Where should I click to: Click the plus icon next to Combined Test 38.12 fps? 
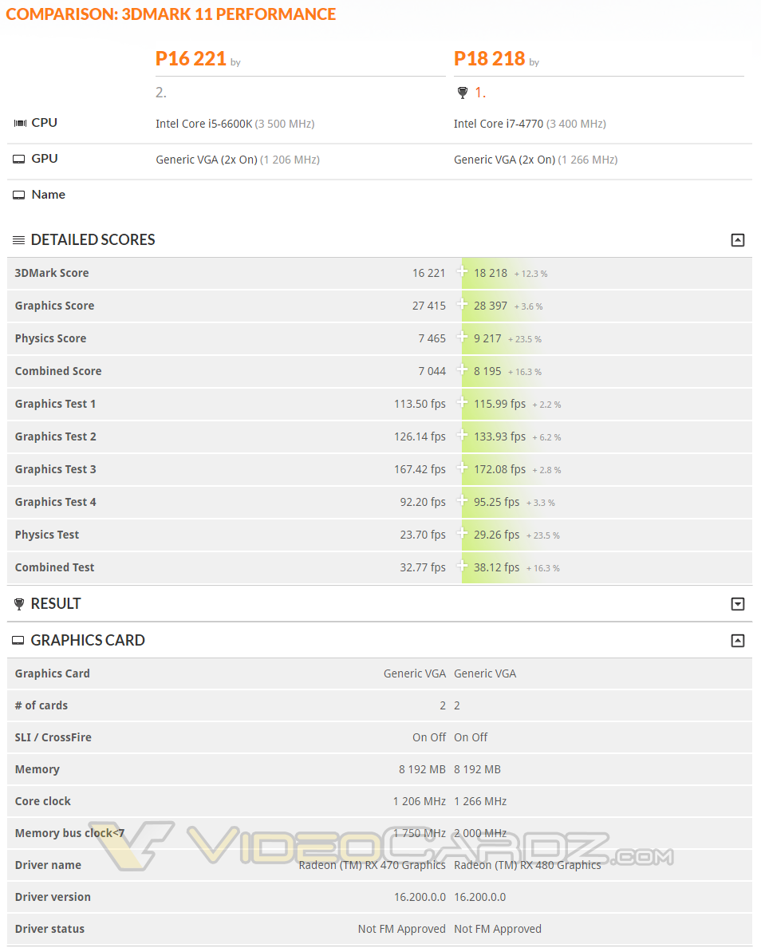coord(462,566)
